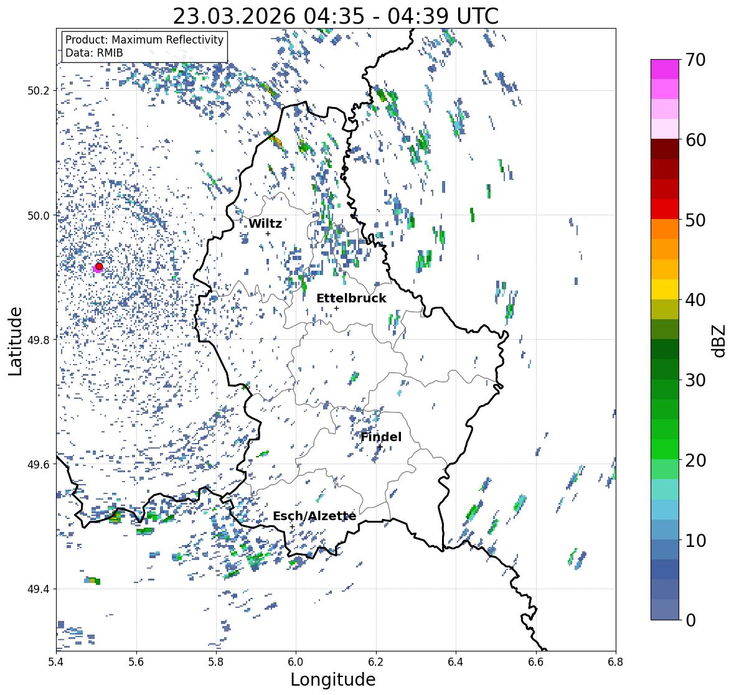Click the 6.0 longitude tick label
734x695 pixels.
tap(296, 662)
